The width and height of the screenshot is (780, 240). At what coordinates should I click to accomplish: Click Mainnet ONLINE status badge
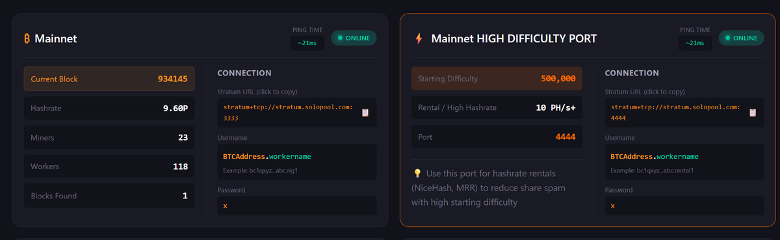coord(354,38)
